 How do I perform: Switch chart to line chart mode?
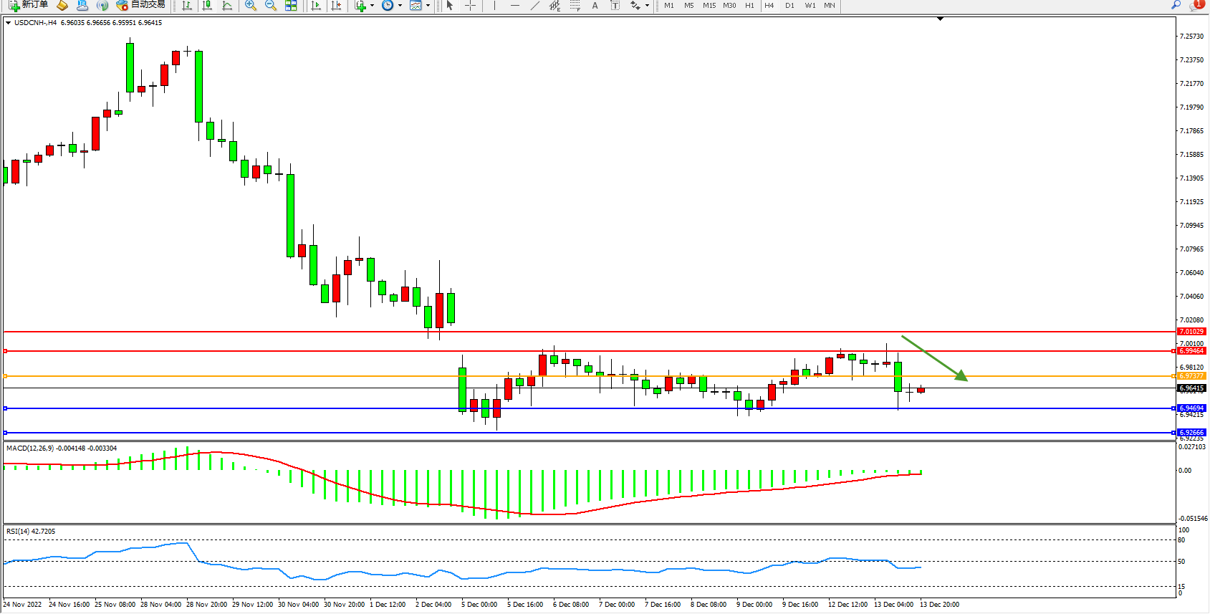(227, 6)
